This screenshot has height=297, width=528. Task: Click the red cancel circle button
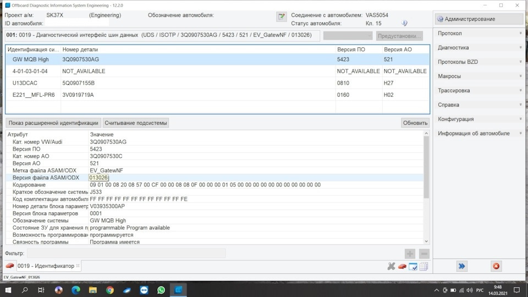point(496,266)
